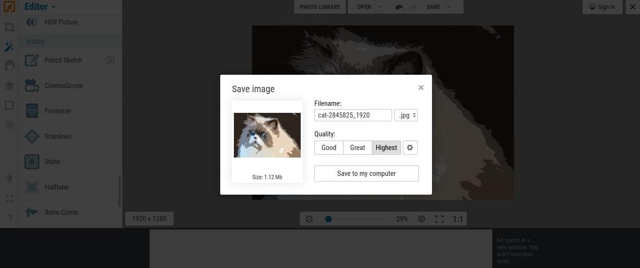640x268 pixels.
Task: Select the Crop tool in the left sidebar
Action: point(9,27)
